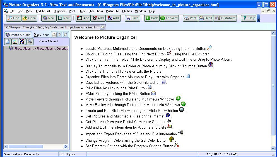Open the Distribute menu

112,11
